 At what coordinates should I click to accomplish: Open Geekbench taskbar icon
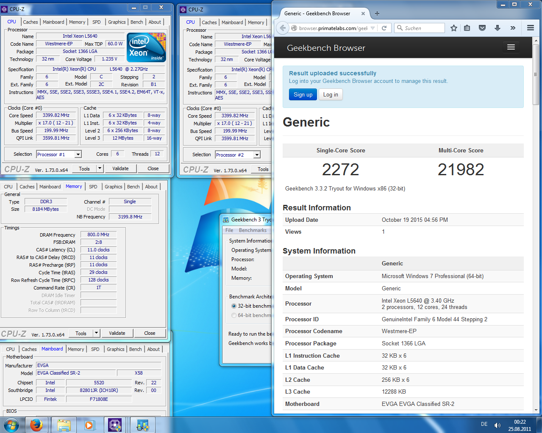pyautogui.click(x=142, y=425)
